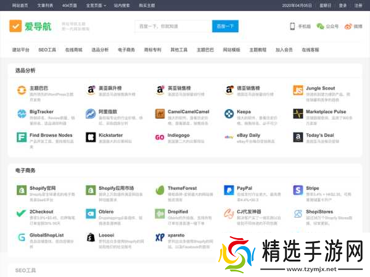Click the 选品分析 section heading

point(25,70)
